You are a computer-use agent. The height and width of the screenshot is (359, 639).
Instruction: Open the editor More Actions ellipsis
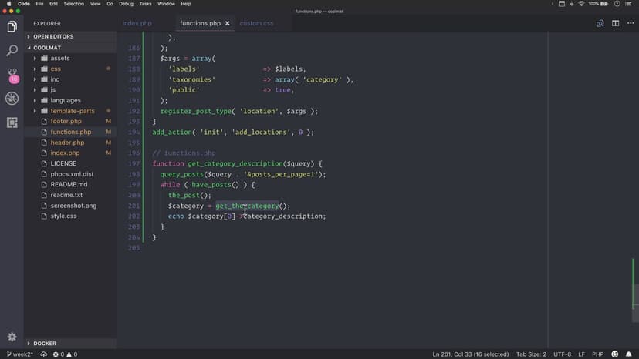click(629, 23)
